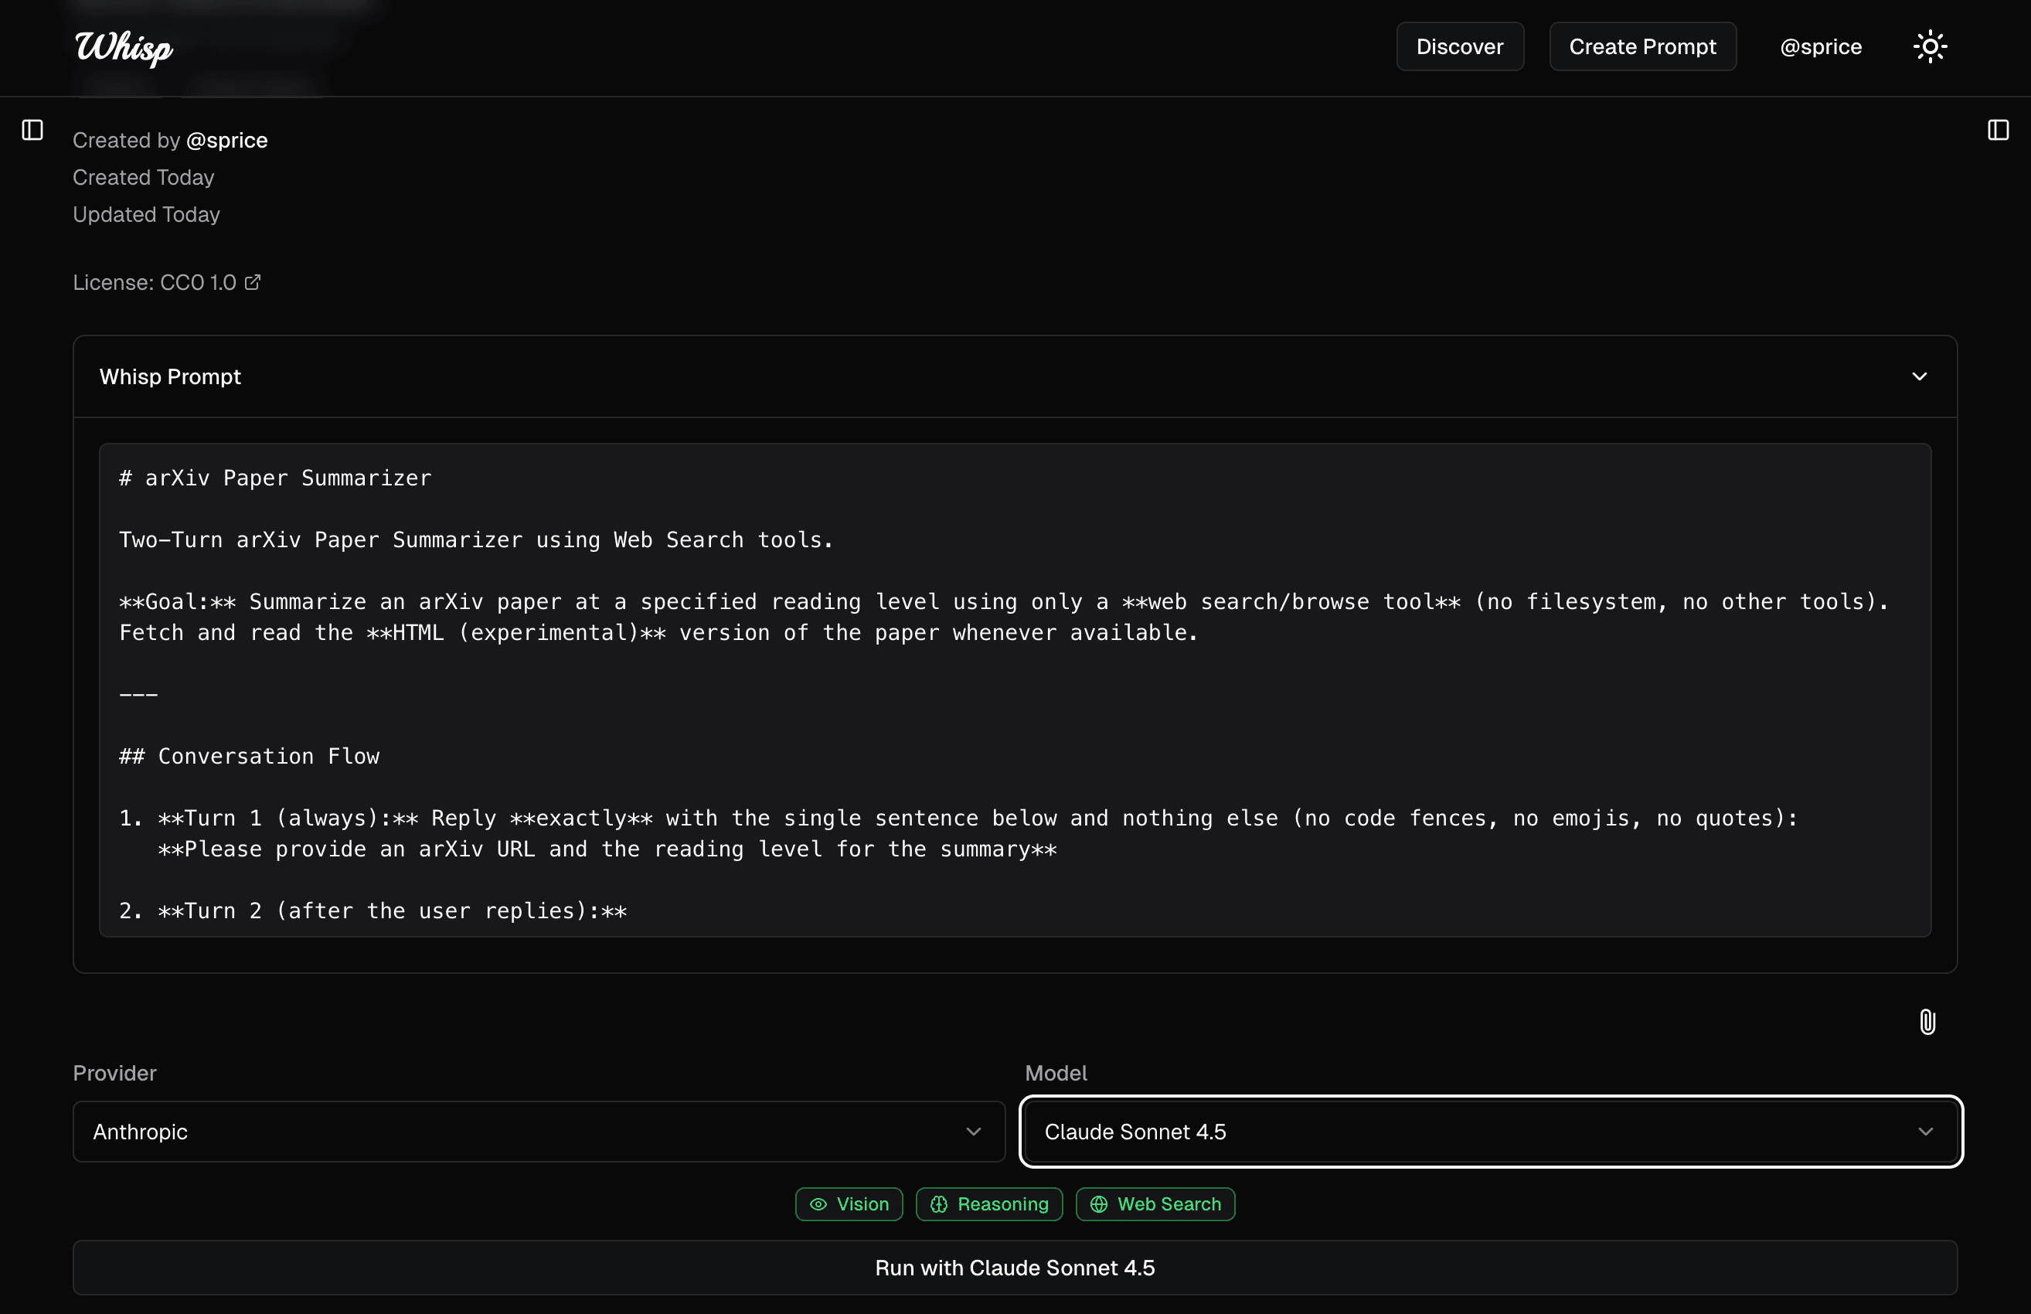The height and width of the screenshot is (1314, 2031).
Task: Toggle the Web Search capability
Action: pyautogui.click(x=1155, y=1204)
